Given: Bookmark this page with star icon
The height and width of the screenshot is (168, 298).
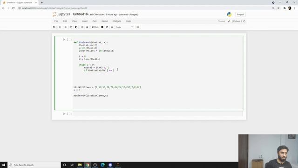Looking at the screenshot, I should point(278,8).
